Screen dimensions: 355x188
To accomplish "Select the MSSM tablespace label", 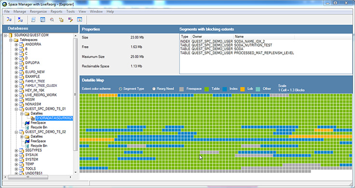I will tap(29, 100).
